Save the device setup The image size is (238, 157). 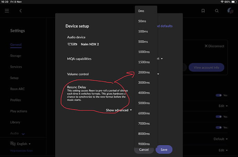164,149
